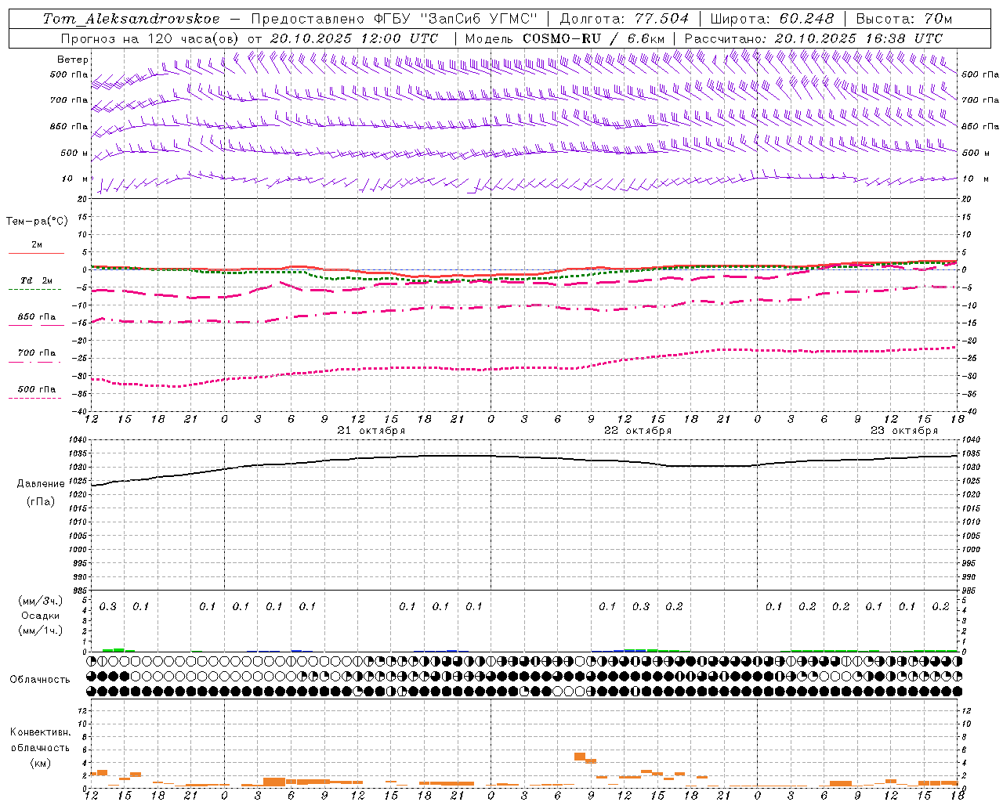Click the dotted line sample under temperature legend 500 гПа

click(35, 398)
